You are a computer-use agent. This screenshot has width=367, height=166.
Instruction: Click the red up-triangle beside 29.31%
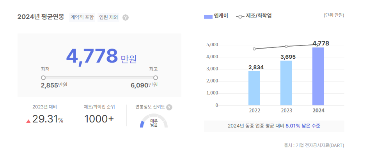(28, 121)
